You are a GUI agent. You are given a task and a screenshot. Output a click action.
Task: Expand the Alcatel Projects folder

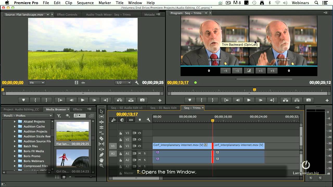pos(15,122)
